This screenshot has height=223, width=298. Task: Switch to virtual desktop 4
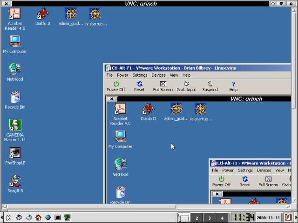(x=222, y=218)
